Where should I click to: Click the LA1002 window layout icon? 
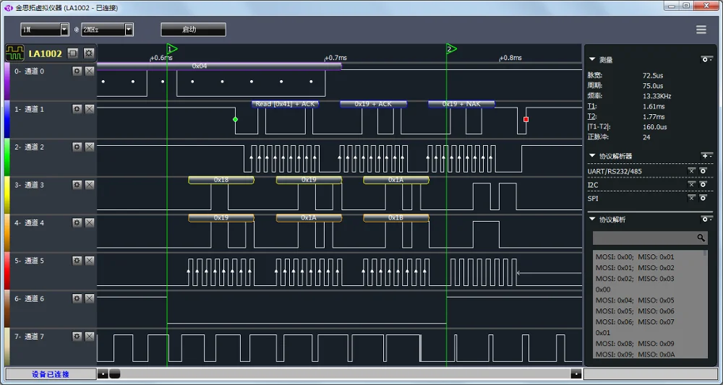(x=73, y=53)
